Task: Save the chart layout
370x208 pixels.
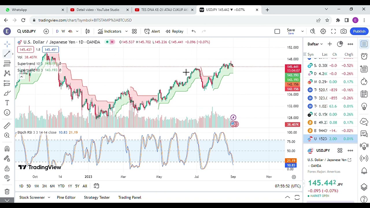Action: tap(291, 31)
